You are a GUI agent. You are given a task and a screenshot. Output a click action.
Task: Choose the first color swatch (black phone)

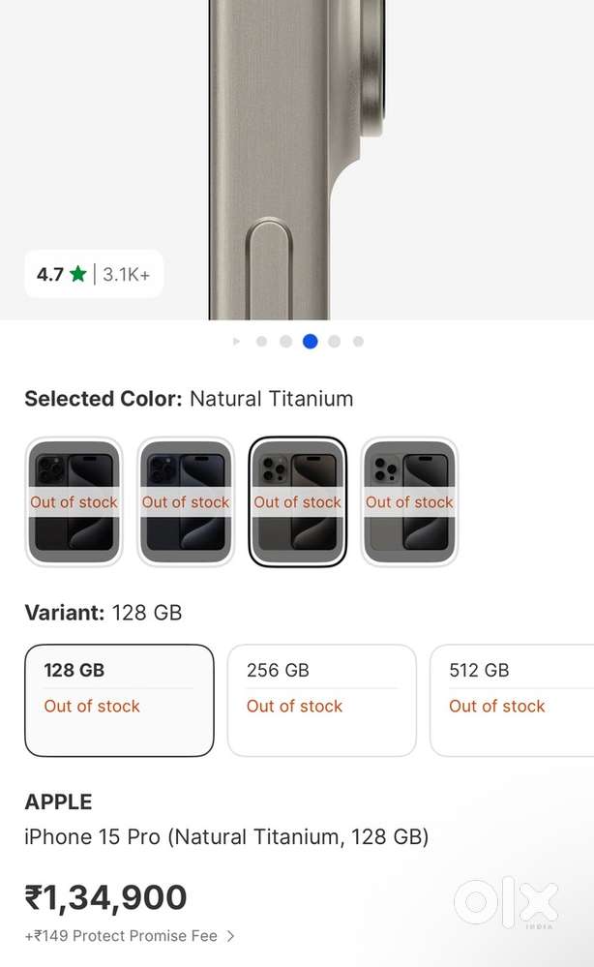coord(74,501)
